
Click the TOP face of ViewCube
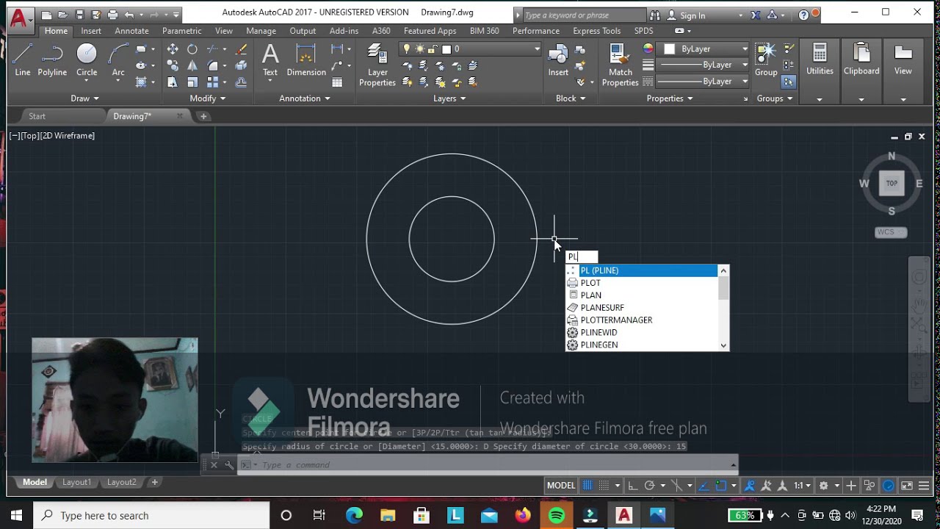(892, 184)
